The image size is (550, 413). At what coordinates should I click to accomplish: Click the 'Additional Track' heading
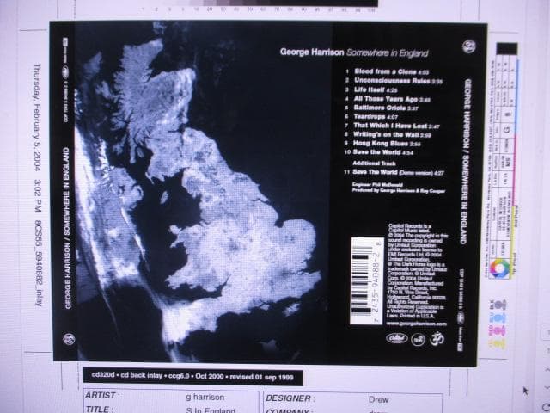(374, 163)
